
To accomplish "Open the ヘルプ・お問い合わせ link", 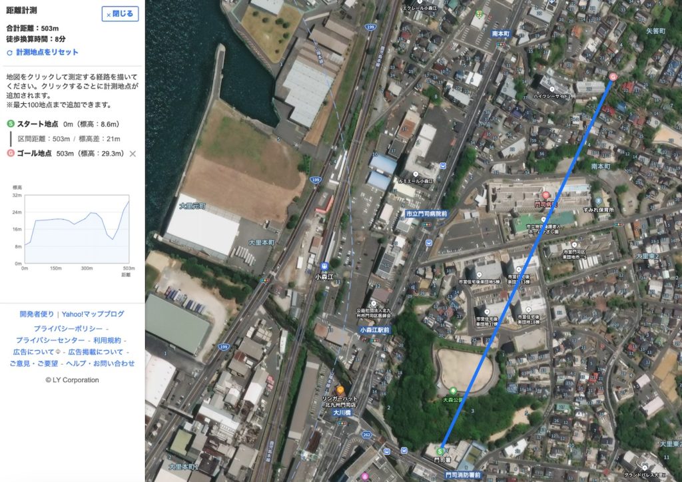I will click(x=101, y=363).
